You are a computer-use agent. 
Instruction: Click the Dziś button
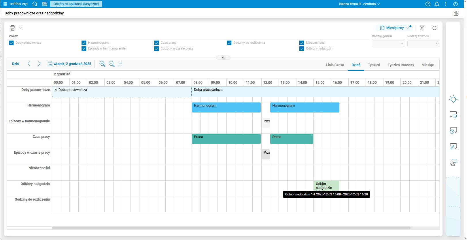click(x=16, y=64)
